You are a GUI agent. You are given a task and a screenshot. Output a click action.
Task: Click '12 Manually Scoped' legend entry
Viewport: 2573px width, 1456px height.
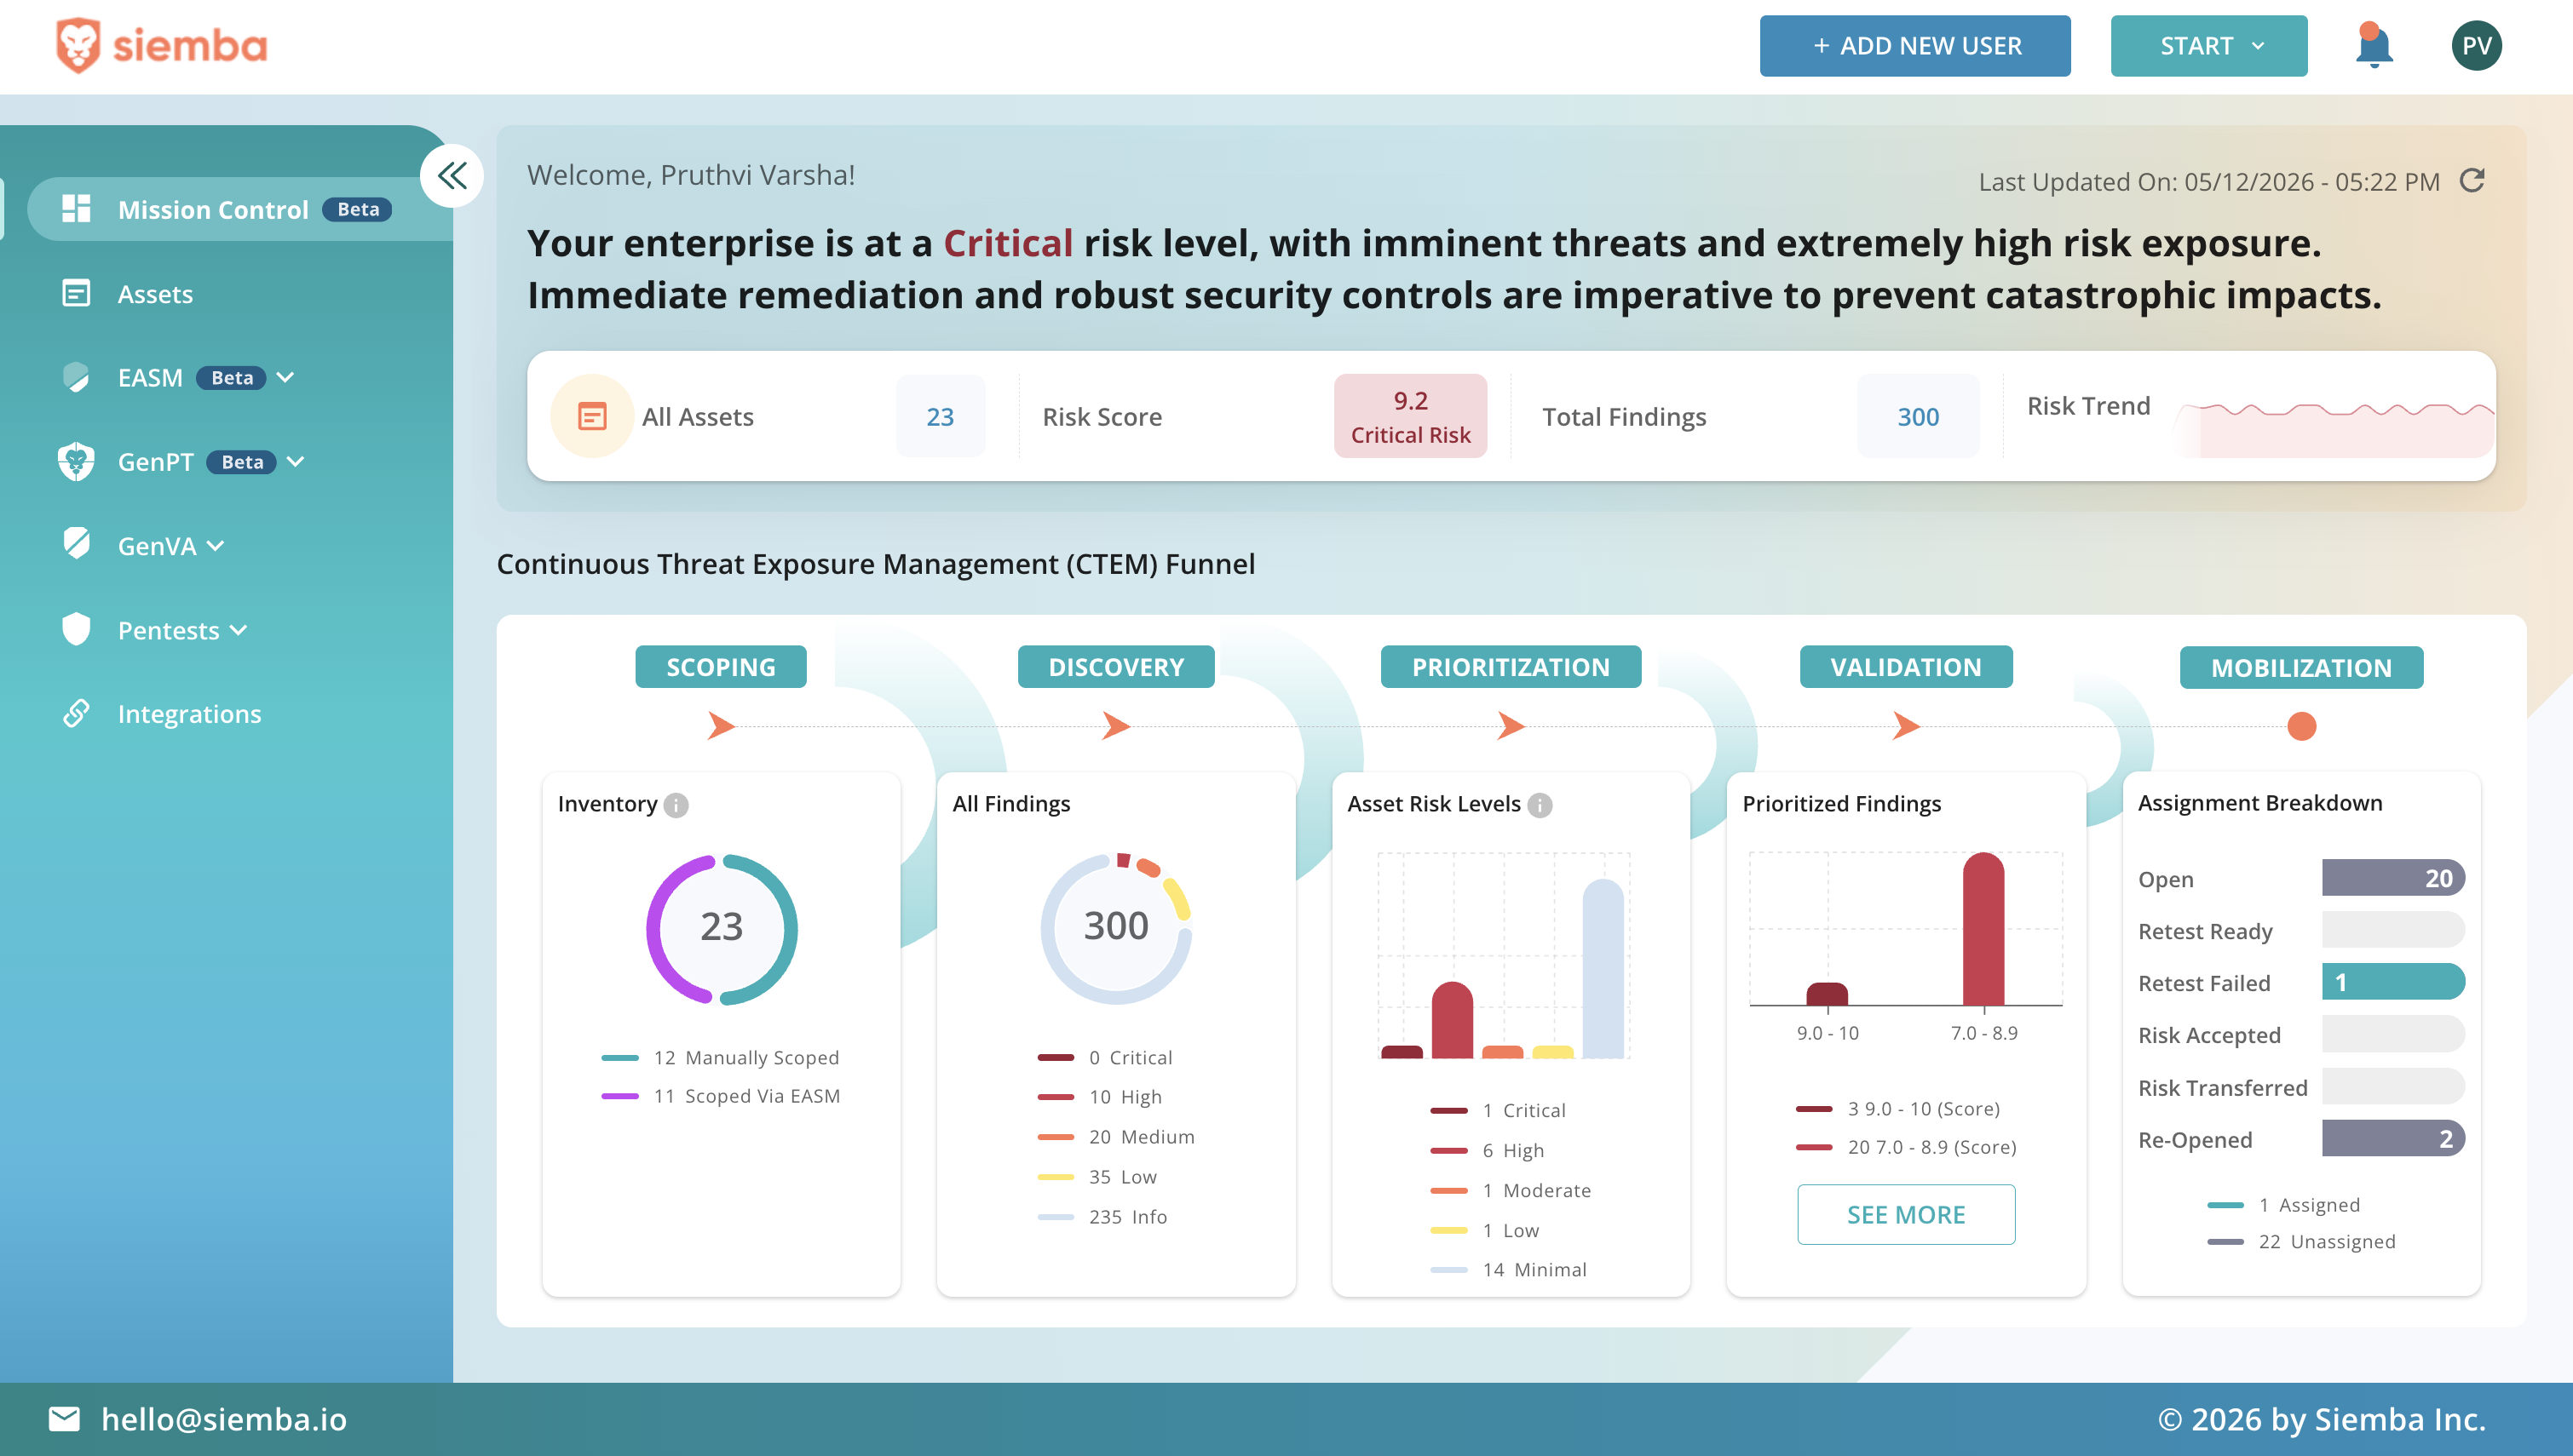point(720,1057)
